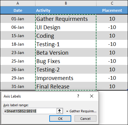
Task: Select placement value in UI Design row
Action: coord(112,27)
